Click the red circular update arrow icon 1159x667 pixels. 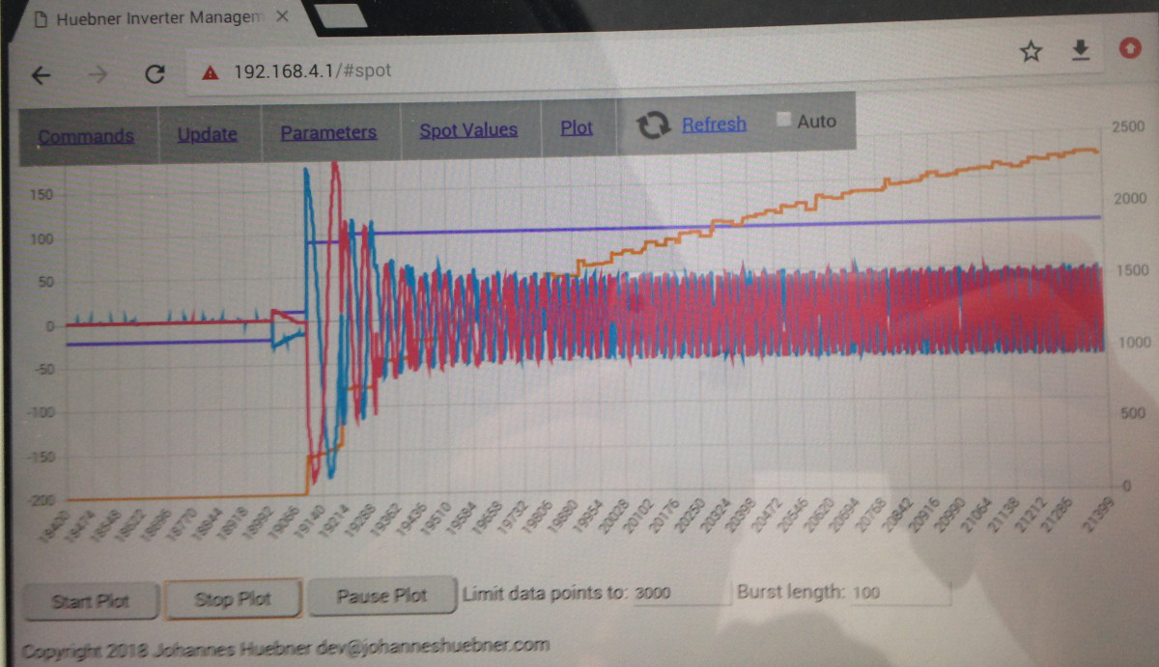tap(1129, 48)
